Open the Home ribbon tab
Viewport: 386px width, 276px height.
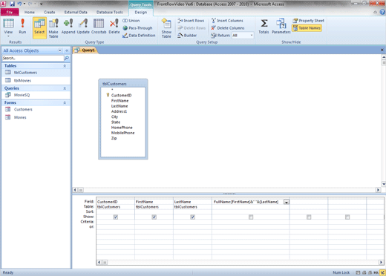coord(30,12)
